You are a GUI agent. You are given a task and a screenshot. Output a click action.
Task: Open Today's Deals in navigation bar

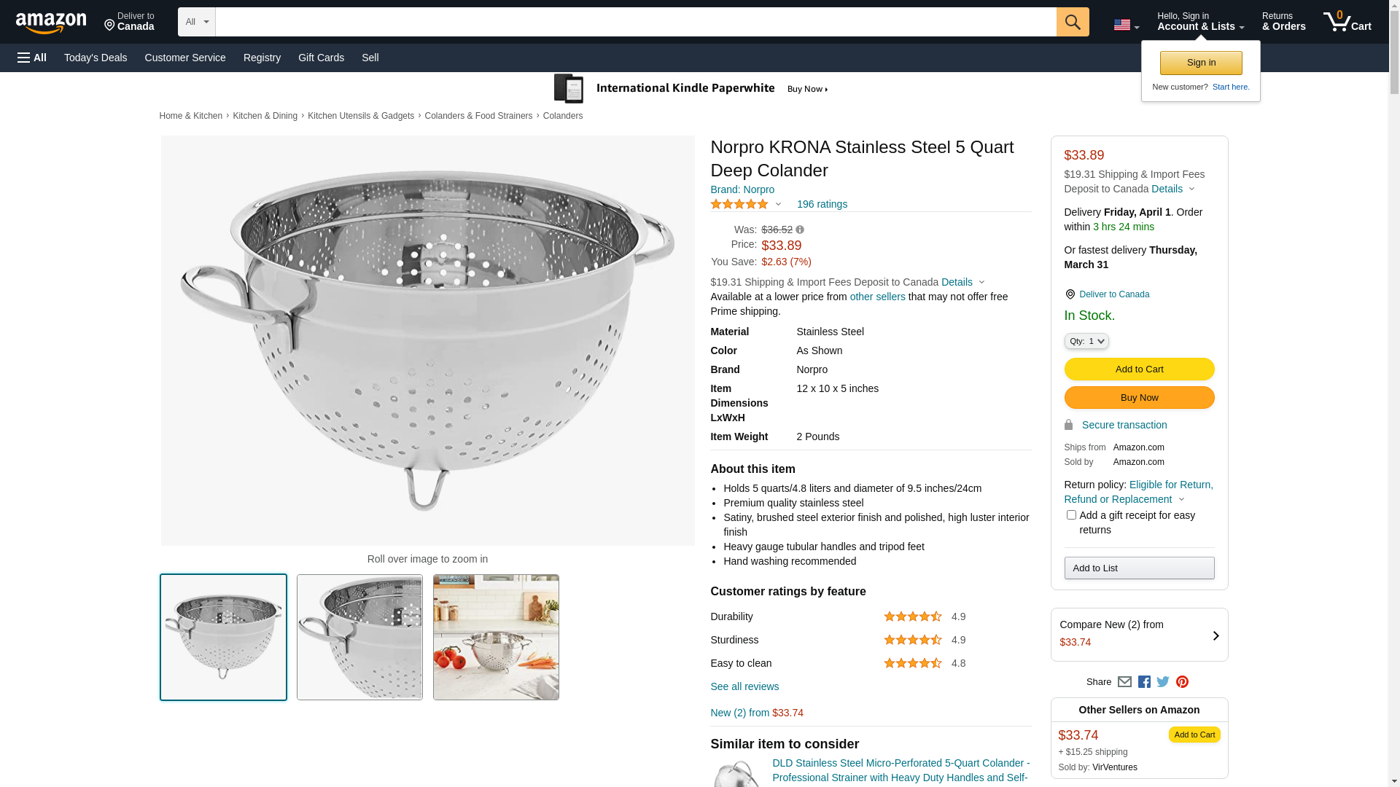[96, 58]
